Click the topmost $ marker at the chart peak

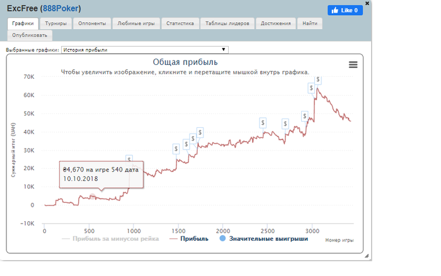click(x=318, y=80)
